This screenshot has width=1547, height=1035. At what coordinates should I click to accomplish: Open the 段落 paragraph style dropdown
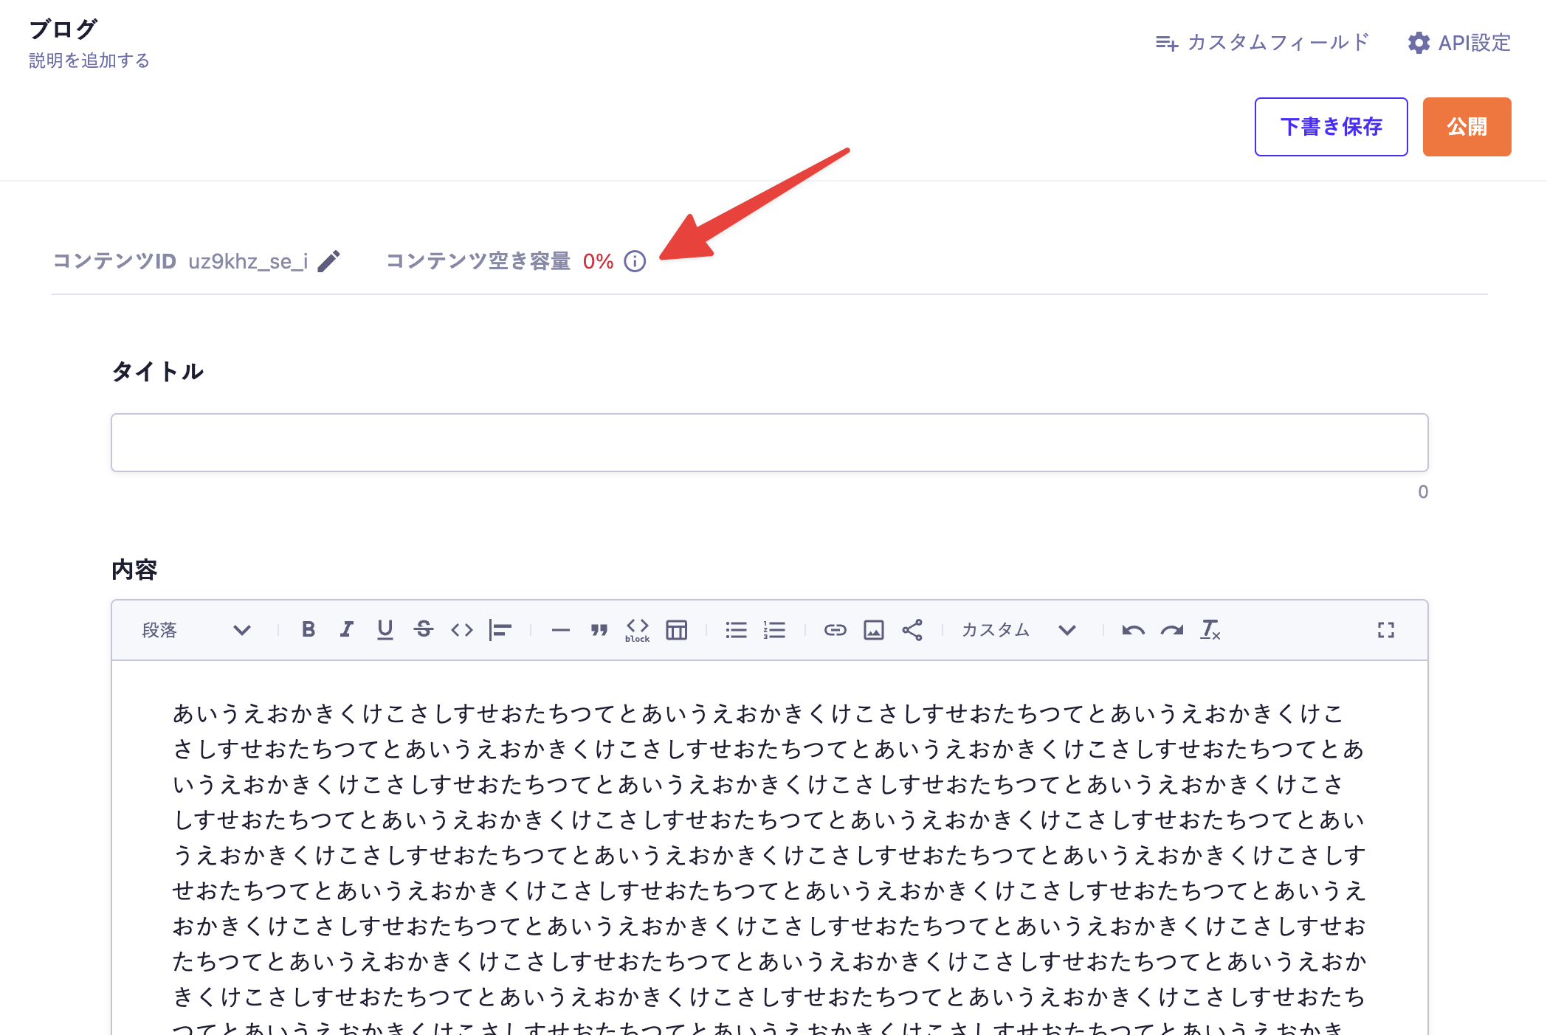pos(196,629)
